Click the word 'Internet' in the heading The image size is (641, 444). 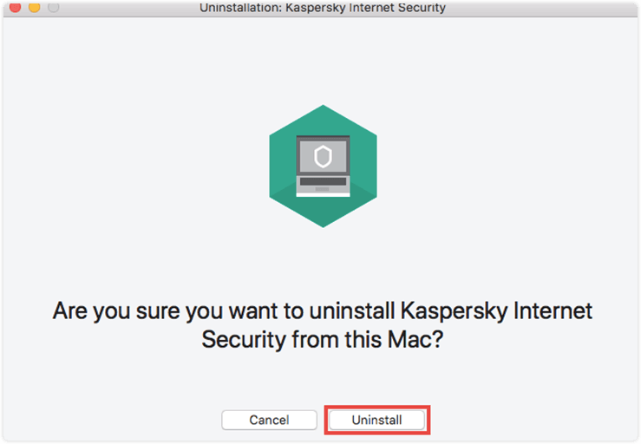pyautogui.click(x=553, y=310)
